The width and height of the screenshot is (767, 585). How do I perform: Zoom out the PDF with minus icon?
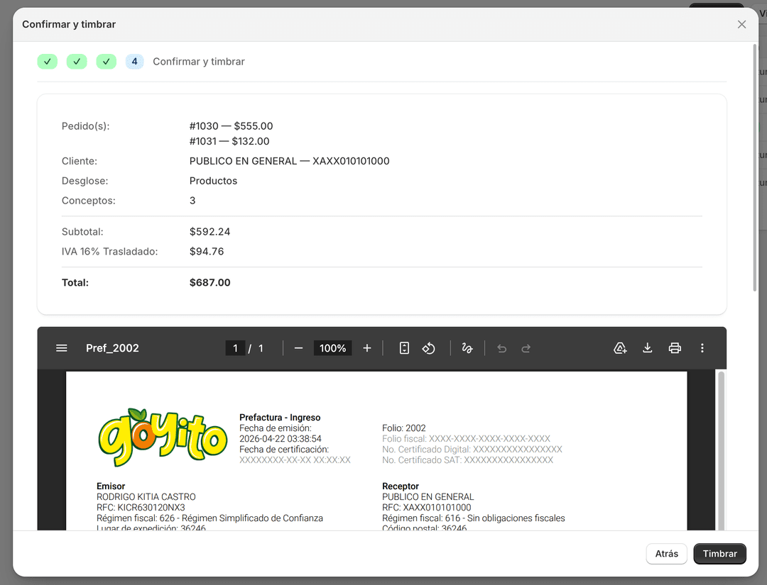(x=298, y=348)
